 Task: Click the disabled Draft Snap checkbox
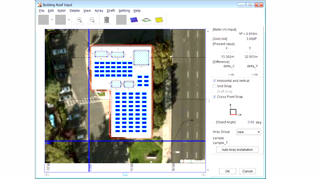pyautogui.click(x=214, y=91)
